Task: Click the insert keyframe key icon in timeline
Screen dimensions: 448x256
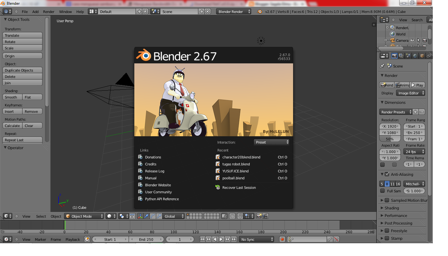Action: coord(330,239)
